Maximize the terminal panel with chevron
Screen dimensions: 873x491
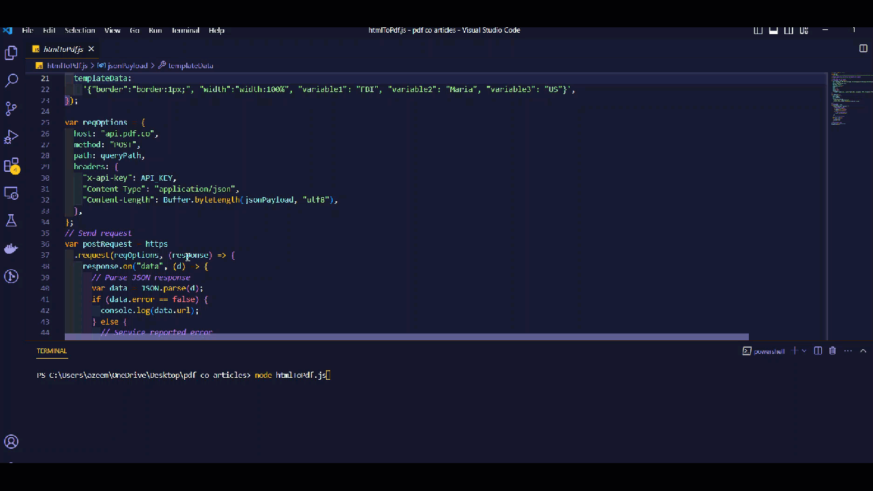click(x=863, y=351)
